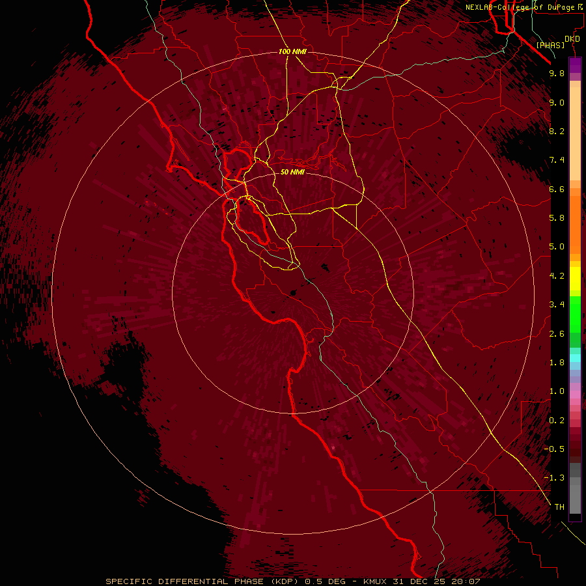Click the [PHAS] legend heading
Image resolution: width=586 pixels, height=586 pixels.
550,45
